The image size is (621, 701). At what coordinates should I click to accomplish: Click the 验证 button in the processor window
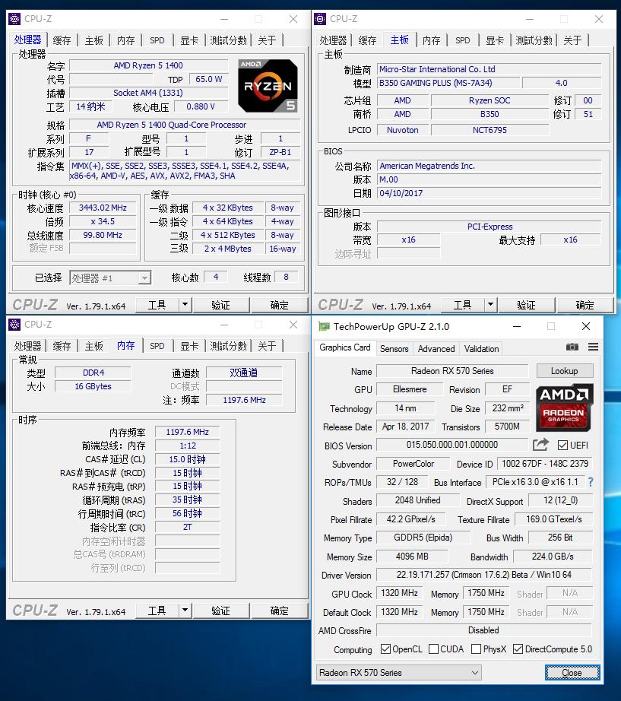[x=221, y=304]
